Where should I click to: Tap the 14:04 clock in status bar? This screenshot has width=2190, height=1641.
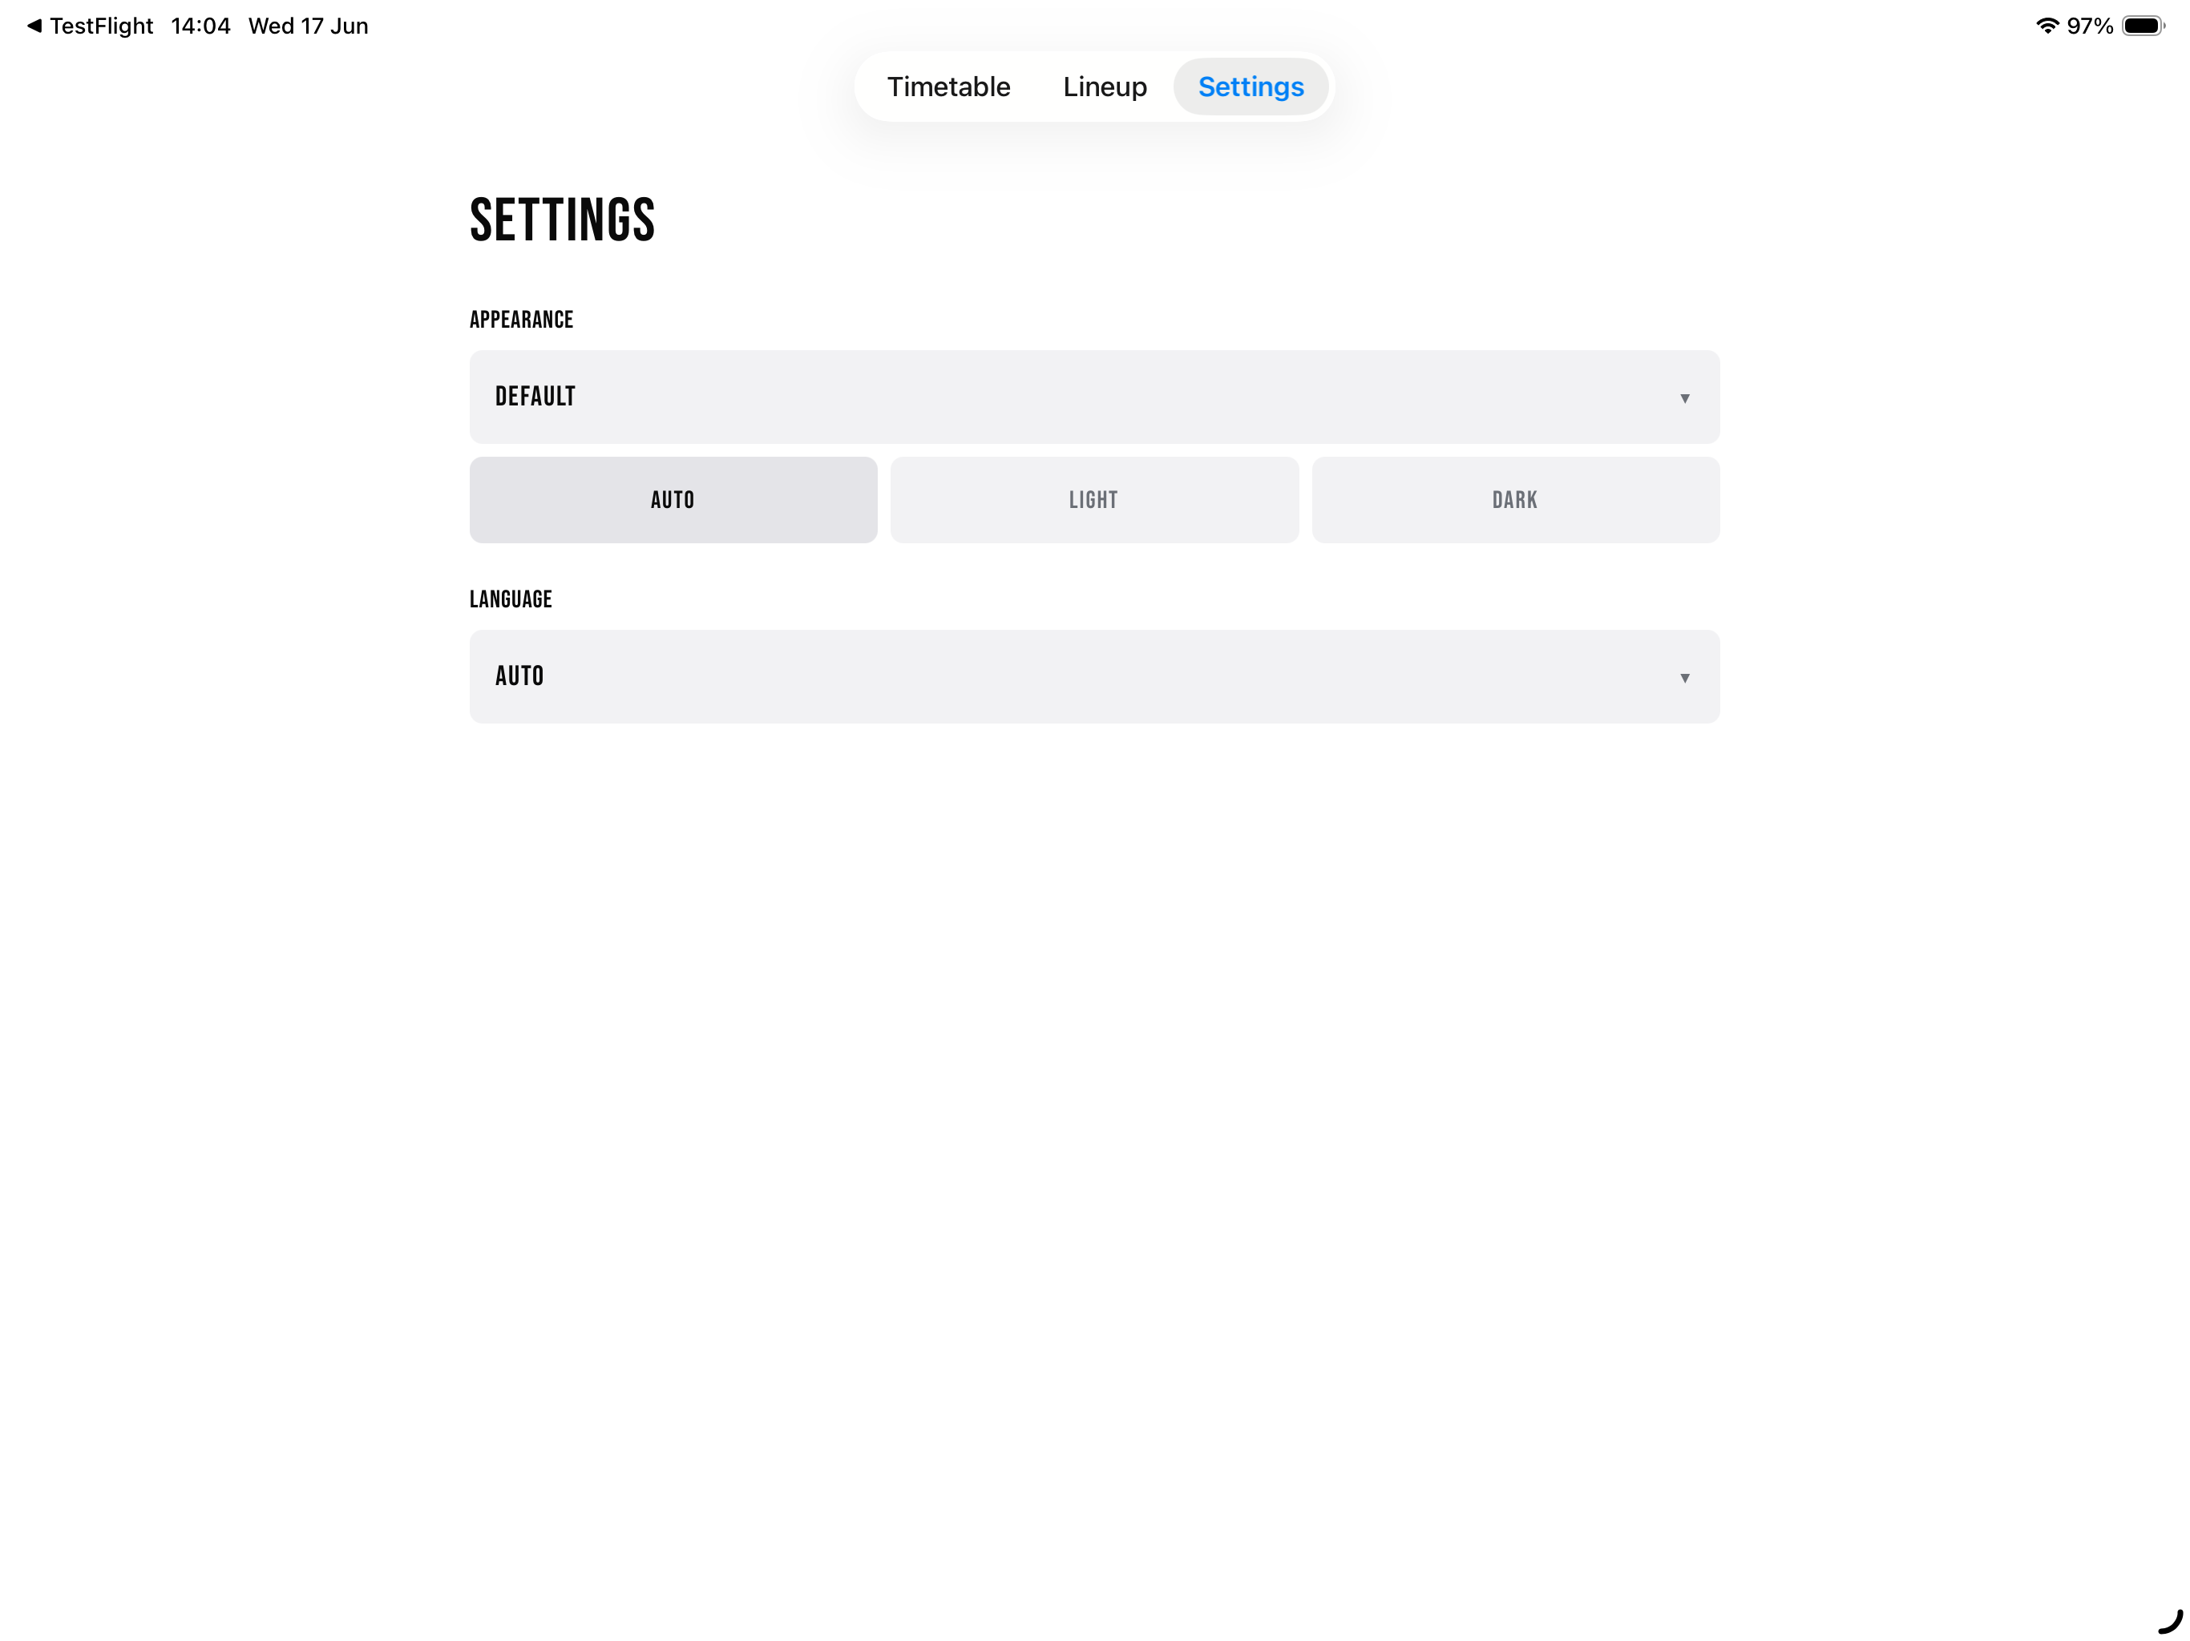[x=200, y=26]
